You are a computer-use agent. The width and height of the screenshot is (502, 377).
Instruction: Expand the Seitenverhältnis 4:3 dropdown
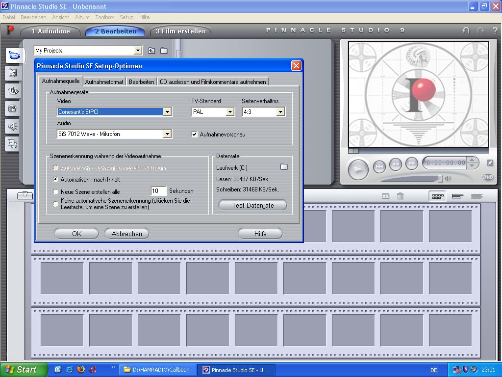point(280,112)
